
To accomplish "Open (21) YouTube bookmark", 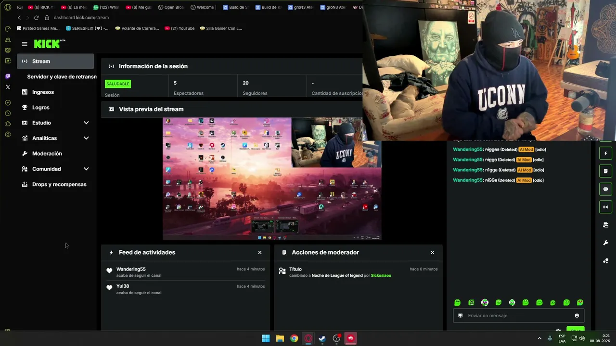I will click(180, 28).
